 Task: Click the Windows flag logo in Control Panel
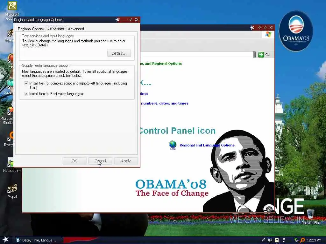(268, 34)
